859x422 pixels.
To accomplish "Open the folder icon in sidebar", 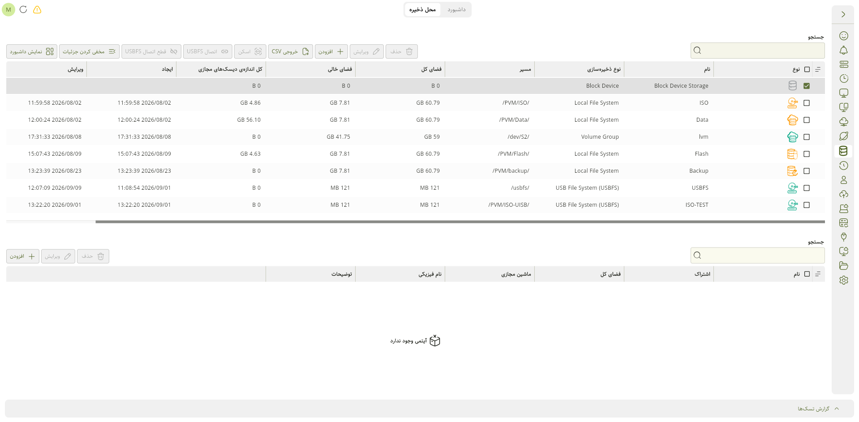I will 843,266.
